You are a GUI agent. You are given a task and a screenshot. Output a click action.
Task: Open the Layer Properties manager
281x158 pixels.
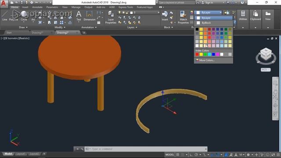click(111, 17)
